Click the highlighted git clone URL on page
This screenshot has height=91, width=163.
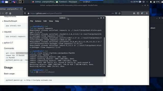pos(22,53)
